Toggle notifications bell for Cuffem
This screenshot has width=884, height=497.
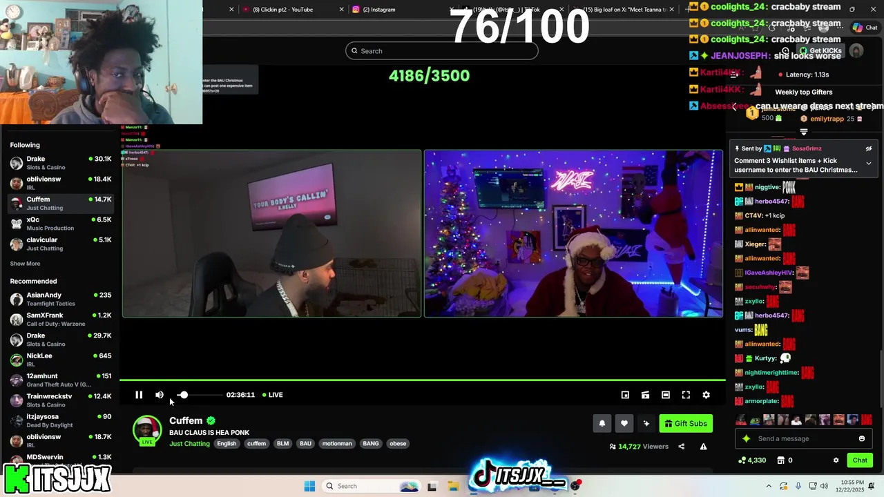602,424
